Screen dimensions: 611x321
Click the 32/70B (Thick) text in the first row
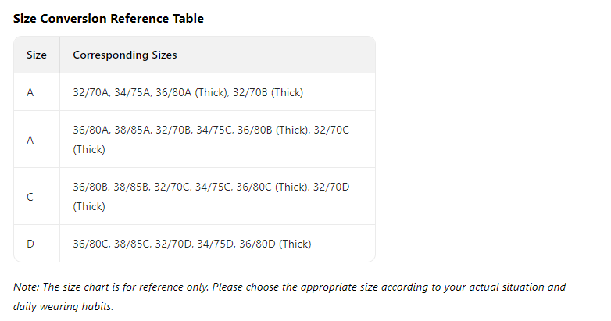(x=268, y=92)
